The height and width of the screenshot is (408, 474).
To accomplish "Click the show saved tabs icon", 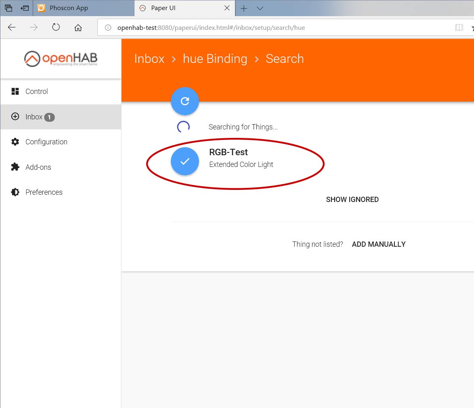I will coord(8,8).
